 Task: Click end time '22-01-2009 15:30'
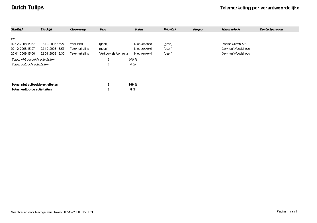pos(53,54)
